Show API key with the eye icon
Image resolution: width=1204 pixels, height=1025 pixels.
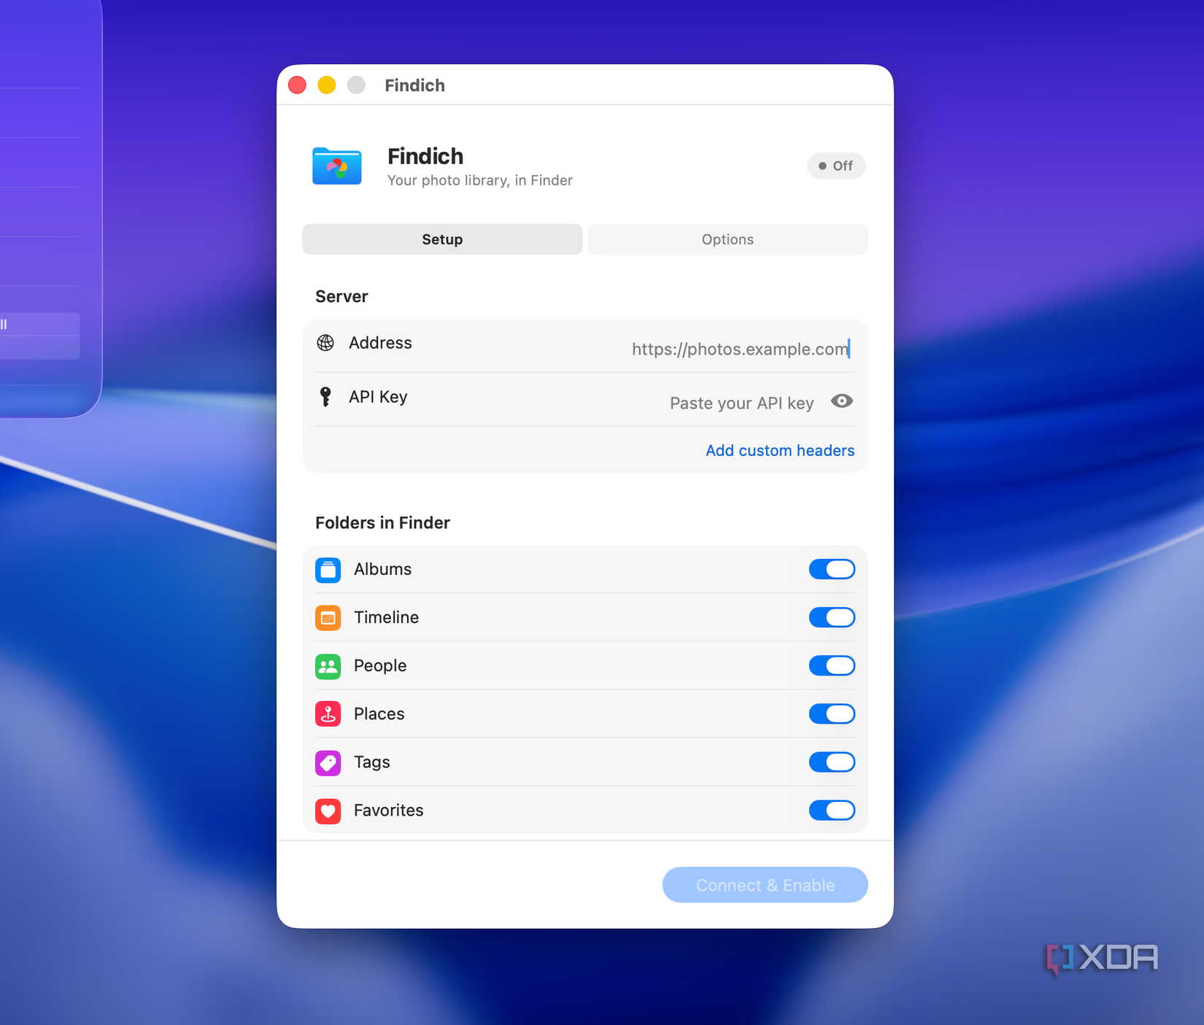point(841,401)
